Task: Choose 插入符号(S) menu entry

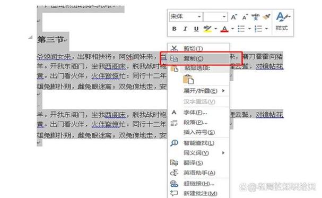Action: 198,132
